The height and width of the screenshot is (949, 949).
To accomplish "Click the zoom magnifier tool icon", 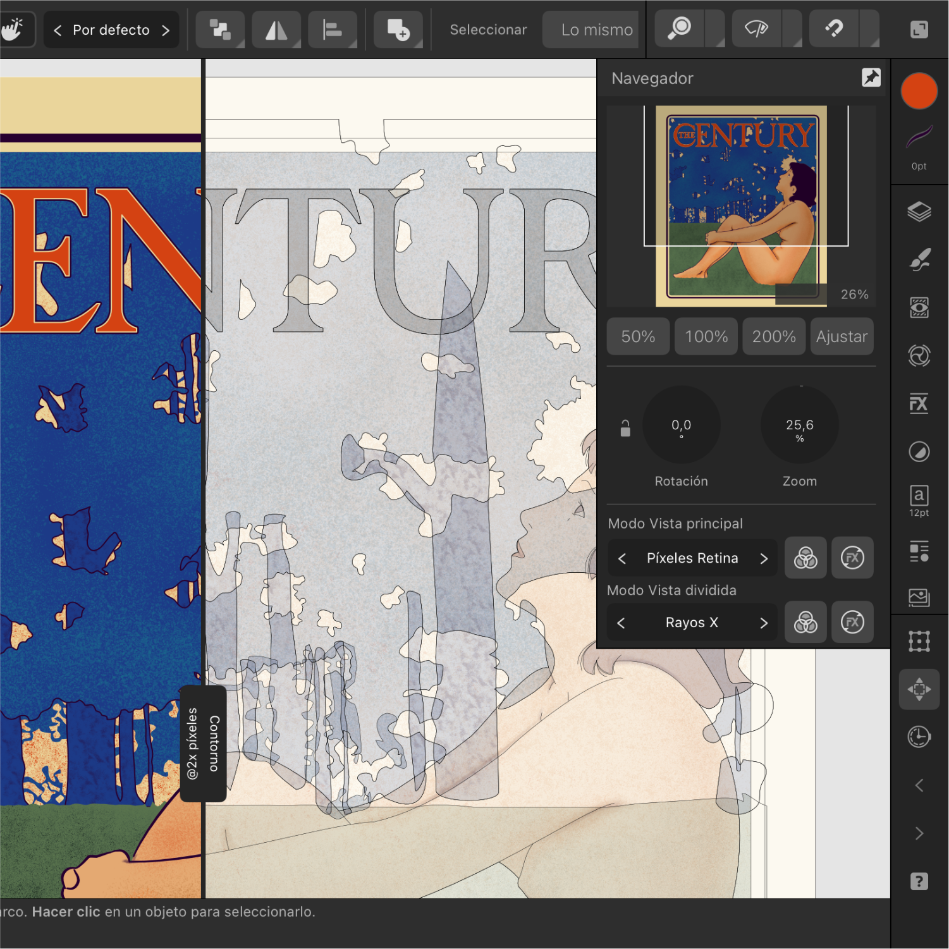I will click(680, 29).
